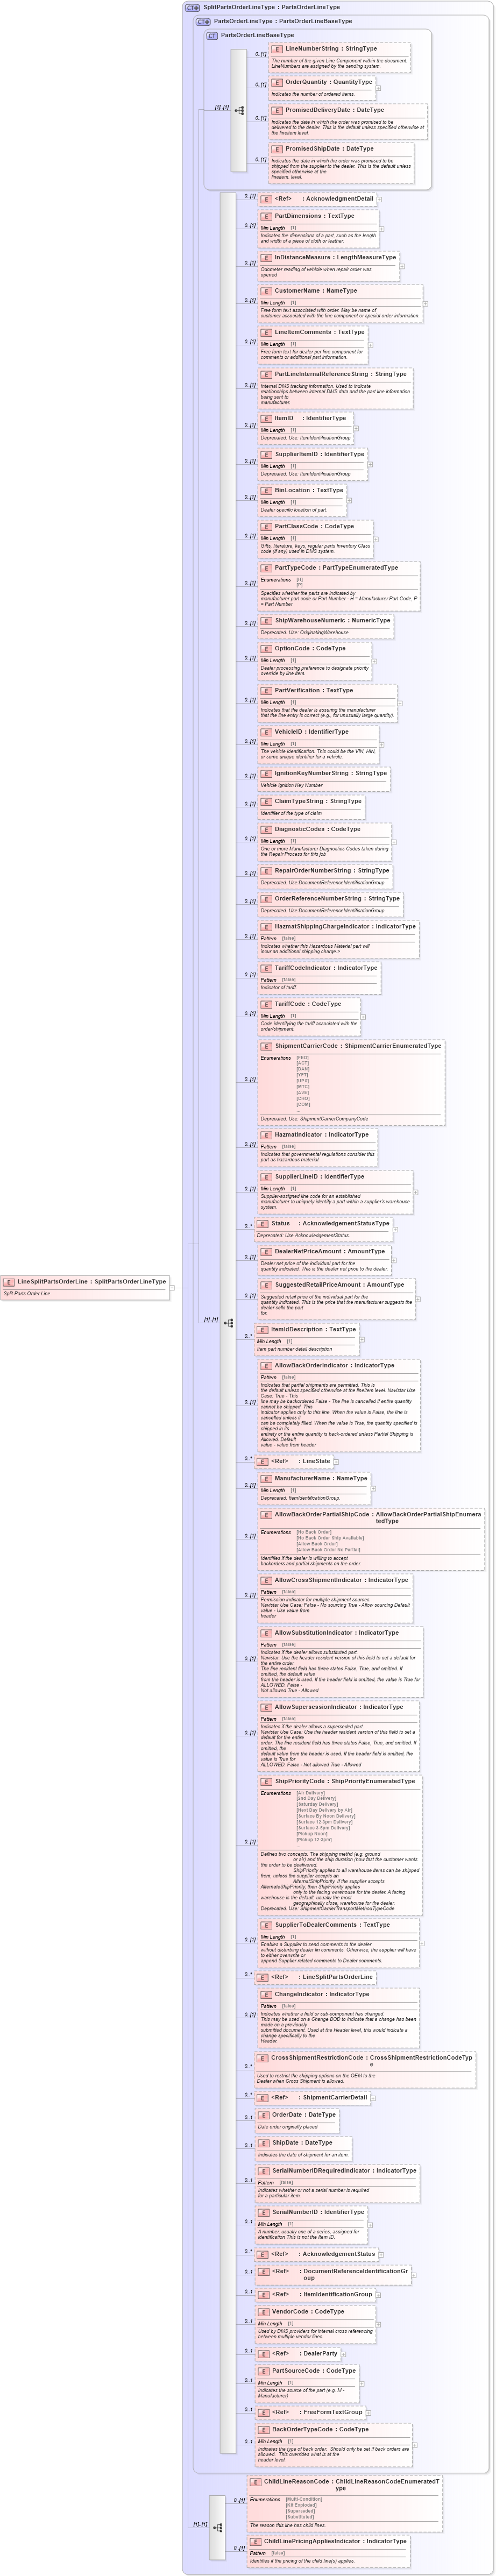Viewport: 496px width, 2576px height.
Task: Click the SplitPartsOrderLineType complex type icon
Action: tap(193, 7)
